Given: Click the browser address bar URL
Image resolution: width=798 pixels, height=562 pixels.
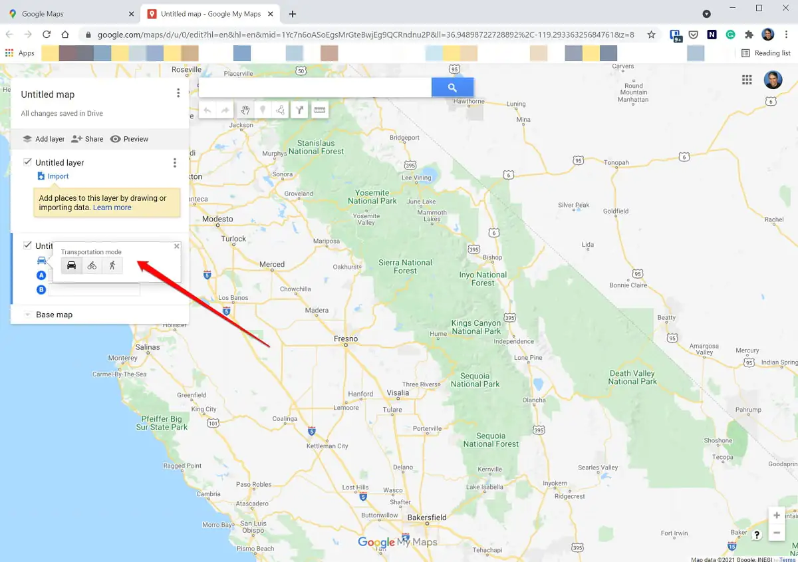Looking at the screenshot, I should pos(365,35).
